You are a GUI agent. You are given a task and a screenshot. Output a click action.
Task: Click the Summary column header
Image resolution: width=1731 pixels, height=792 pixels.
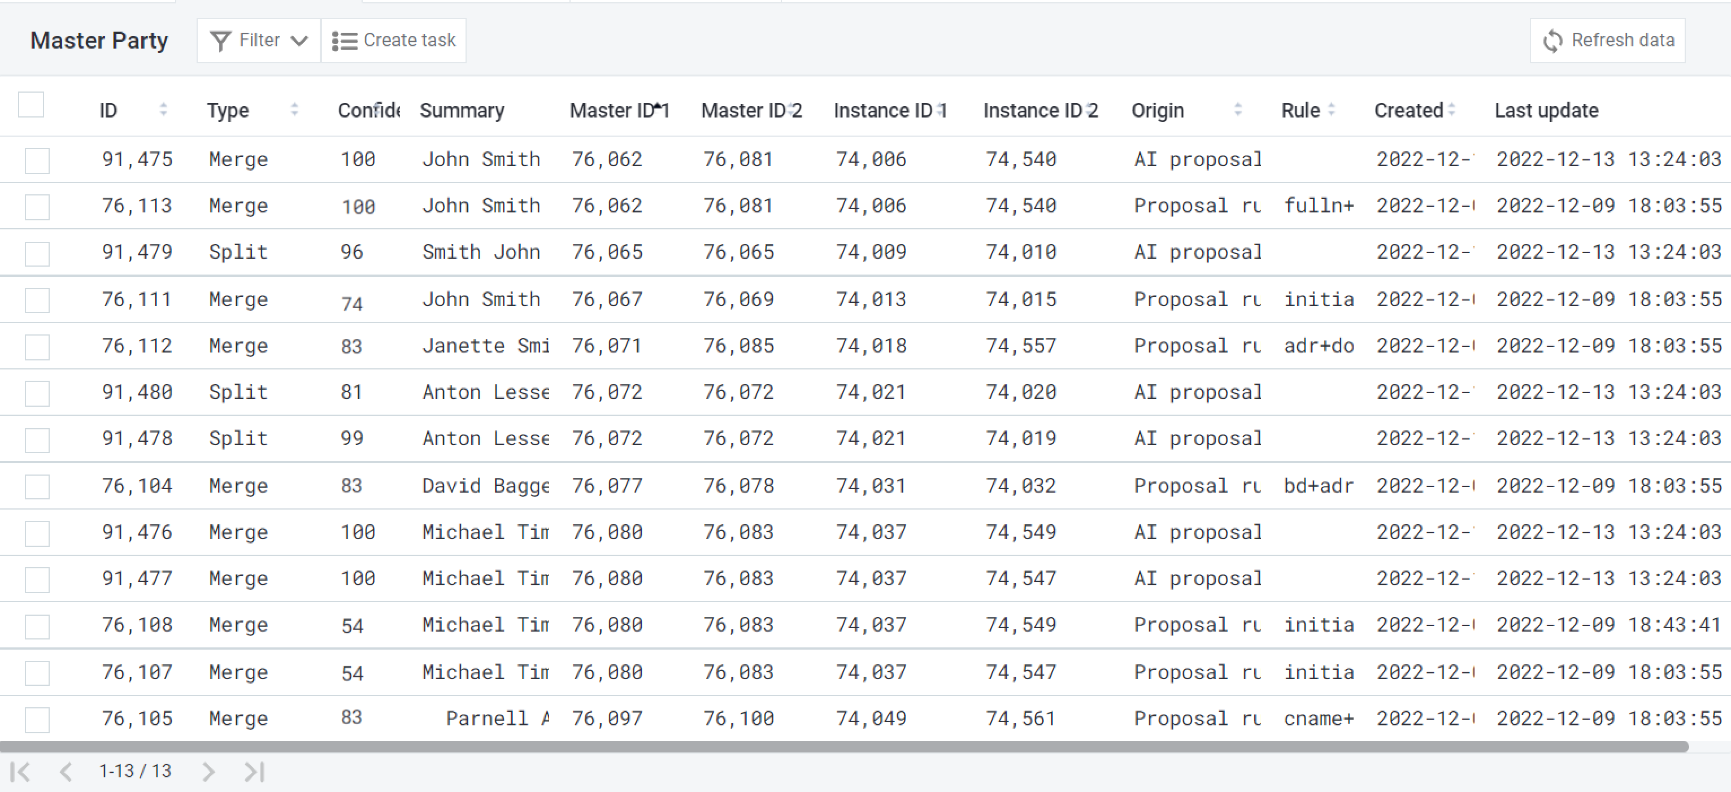click(462, 111)
